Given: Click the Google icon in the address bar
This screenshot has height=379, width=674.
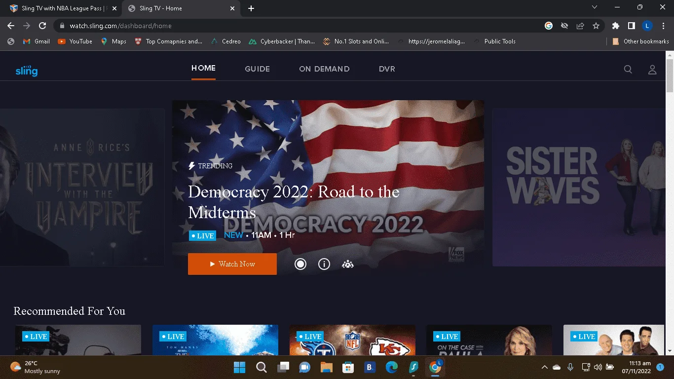Looking at the screenshot, I should point(549,26).
